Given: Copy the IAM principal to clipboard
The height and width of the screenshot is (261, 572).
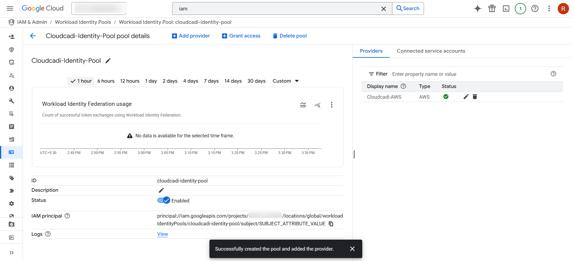Looking at the screenshot, I should pyautogui.click(x=331, y=224).
